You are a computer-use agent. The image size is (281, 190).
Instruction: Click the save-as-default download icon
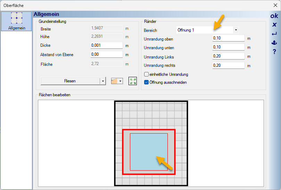coord(274,43)
